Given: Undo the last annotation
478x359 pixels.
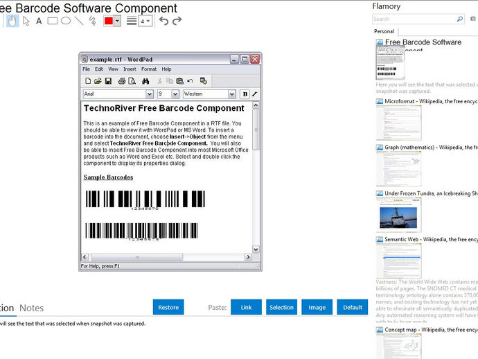Looking at the screenshot, I should 163,21.
